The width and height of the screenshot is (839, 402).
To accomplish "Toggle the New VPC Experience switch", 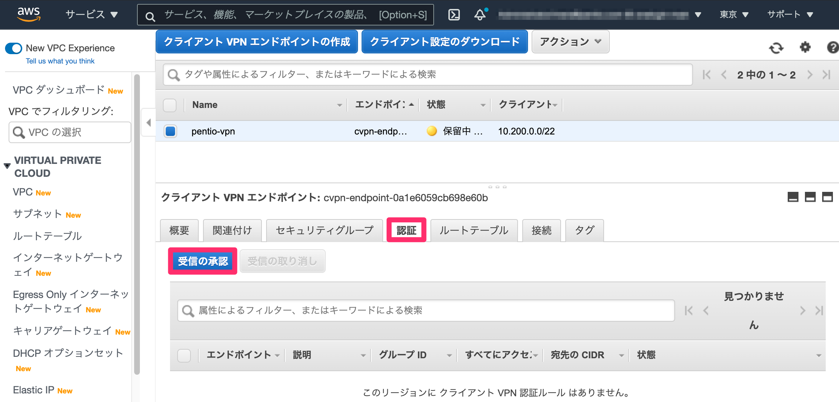I will click(14, 48).
